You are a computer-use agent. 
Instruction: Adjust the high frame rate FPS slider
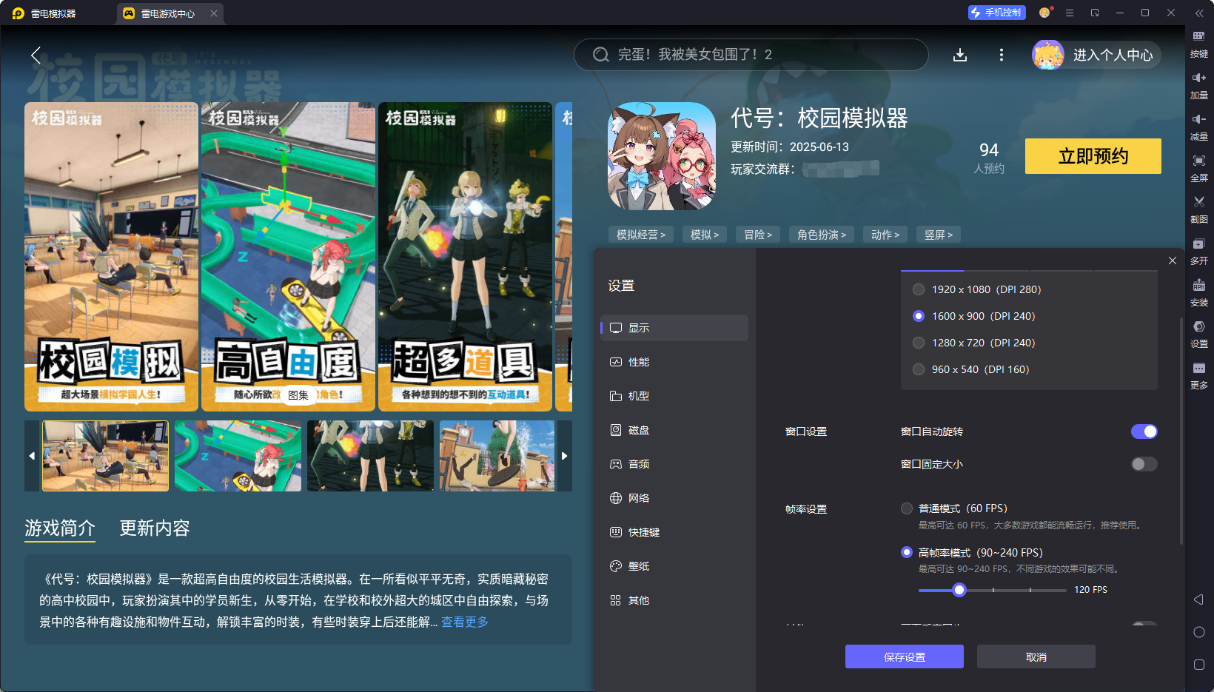(x=959, y=590)
